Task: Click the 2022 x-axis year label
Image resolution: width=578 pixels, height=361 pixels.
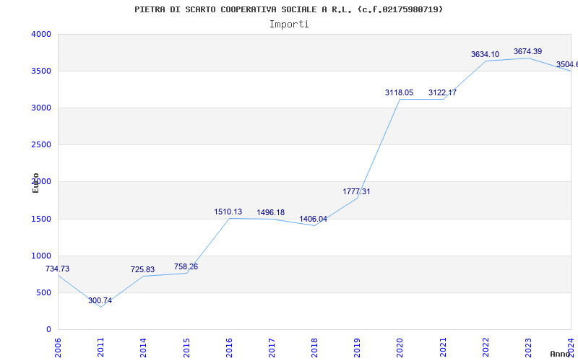Action: tap(486, 348)
